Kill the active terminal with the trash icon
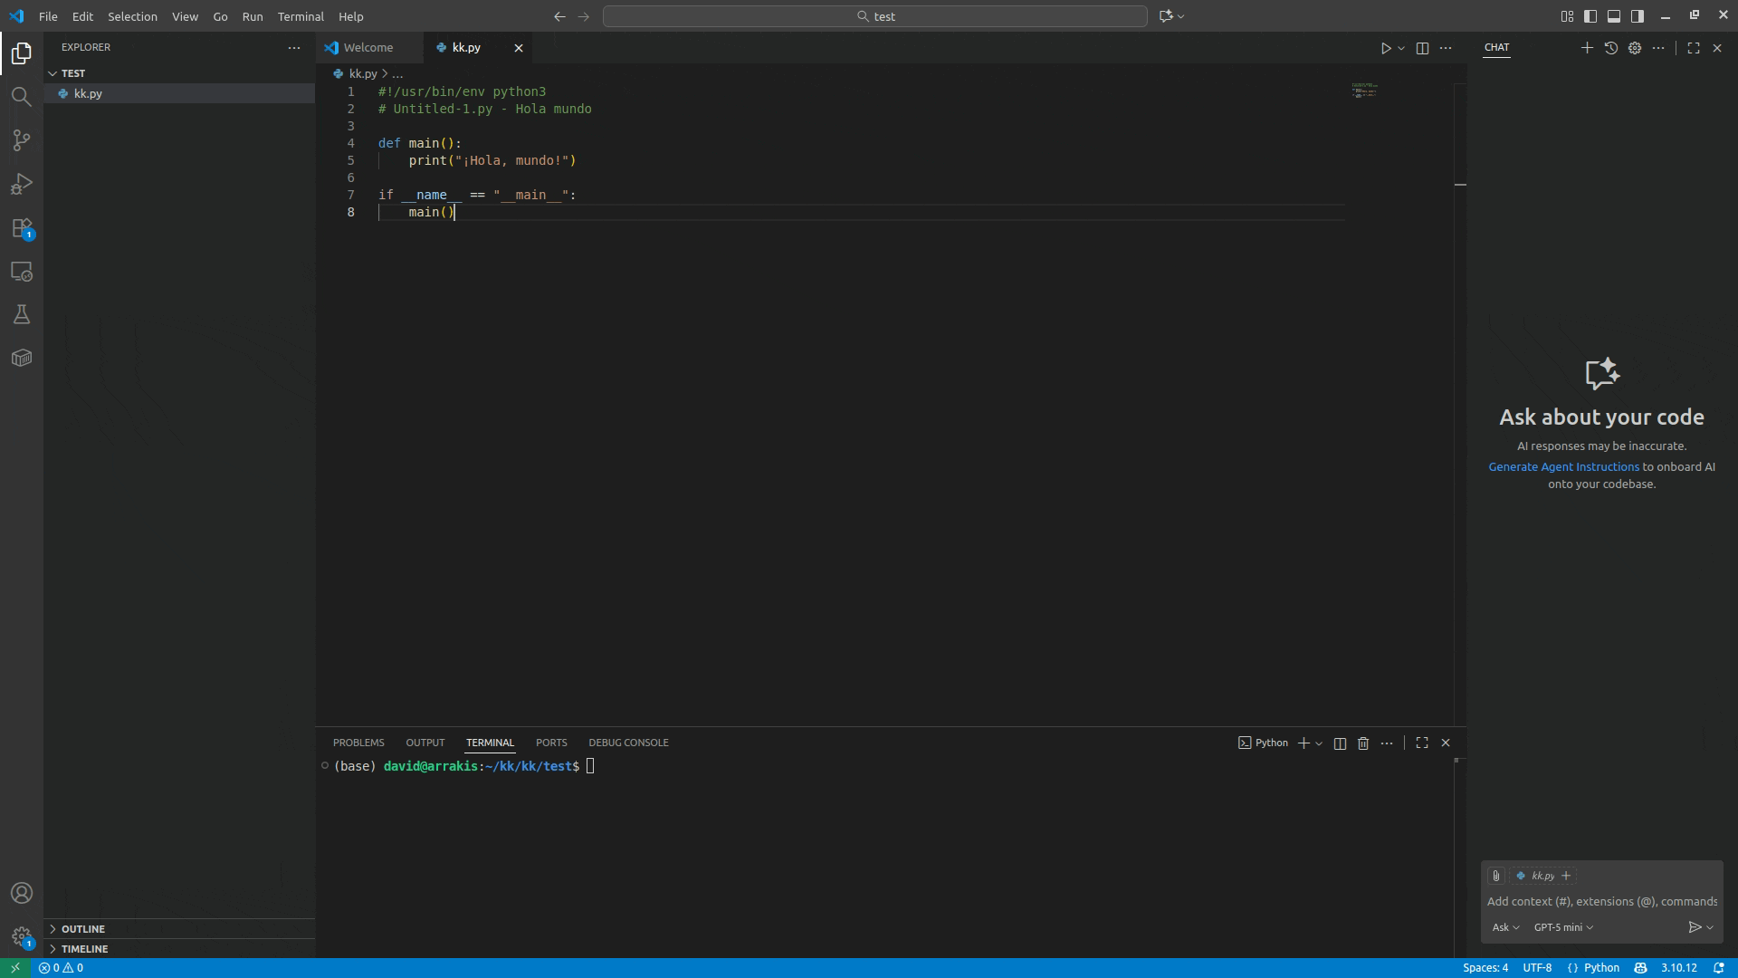 1363,742
